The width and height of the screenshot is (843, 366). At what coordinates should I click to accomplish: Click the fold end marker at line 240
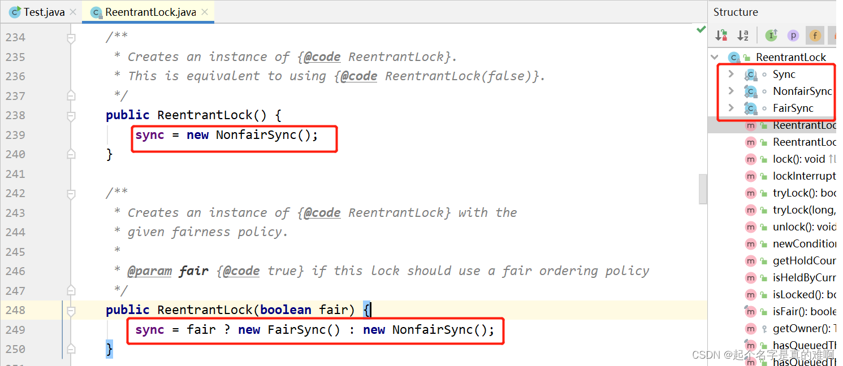71,154
